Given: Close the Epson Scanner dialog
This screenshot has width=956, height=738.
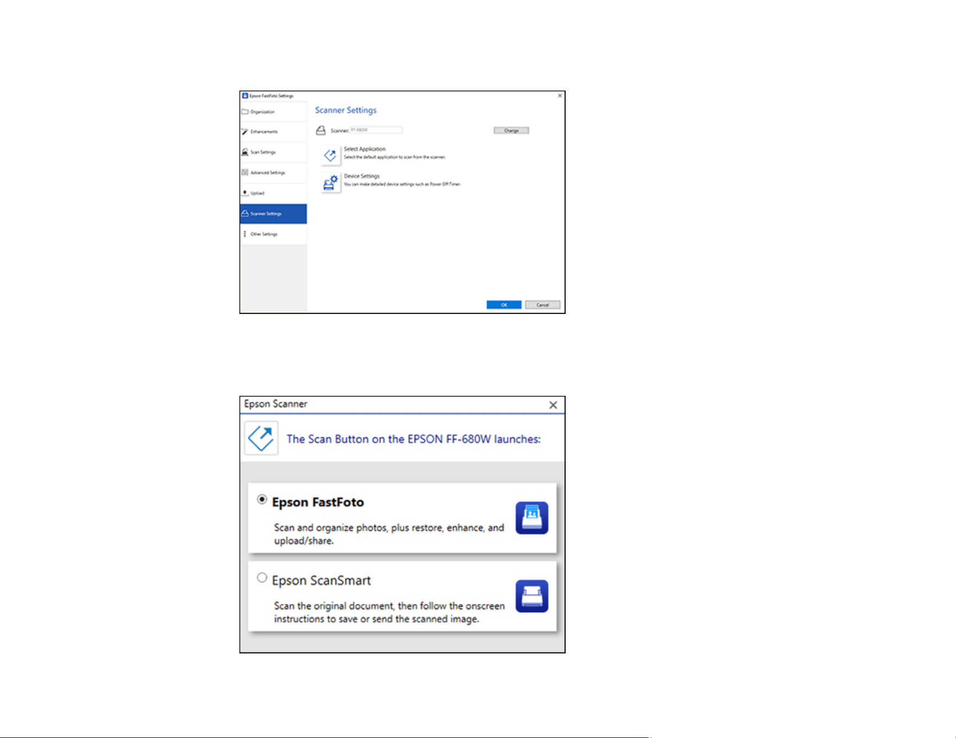Looking at the screenshot, I should tap(553, 405).
